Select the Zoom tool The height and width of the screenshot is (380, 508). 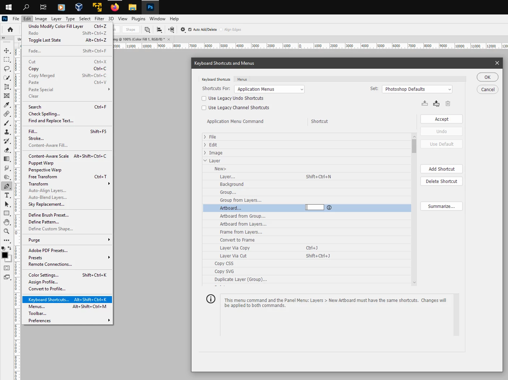pos(7,231)
